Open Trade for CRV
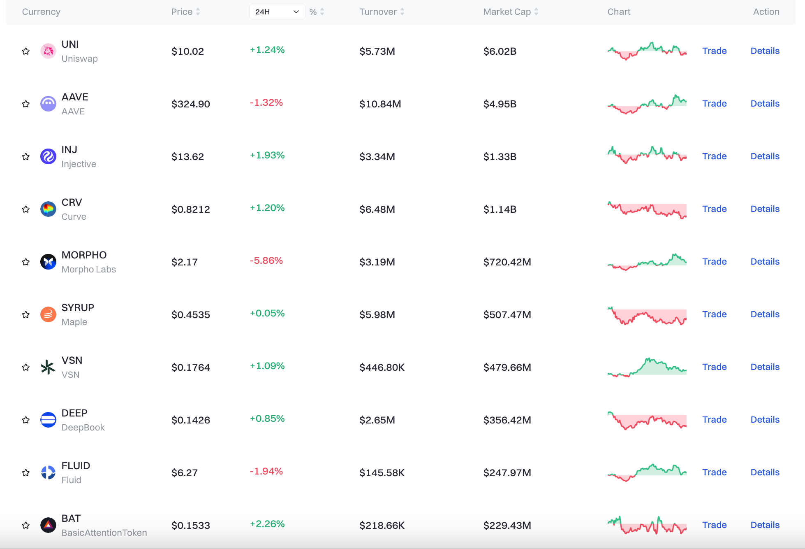 pyautogui.click(x=714, y=209)
